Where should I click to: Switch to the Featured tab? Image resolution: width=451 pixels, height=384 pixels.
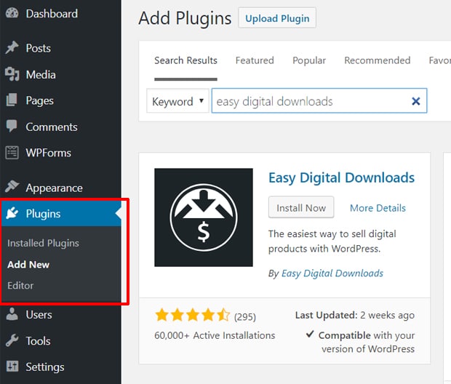(x=255, y=60)
